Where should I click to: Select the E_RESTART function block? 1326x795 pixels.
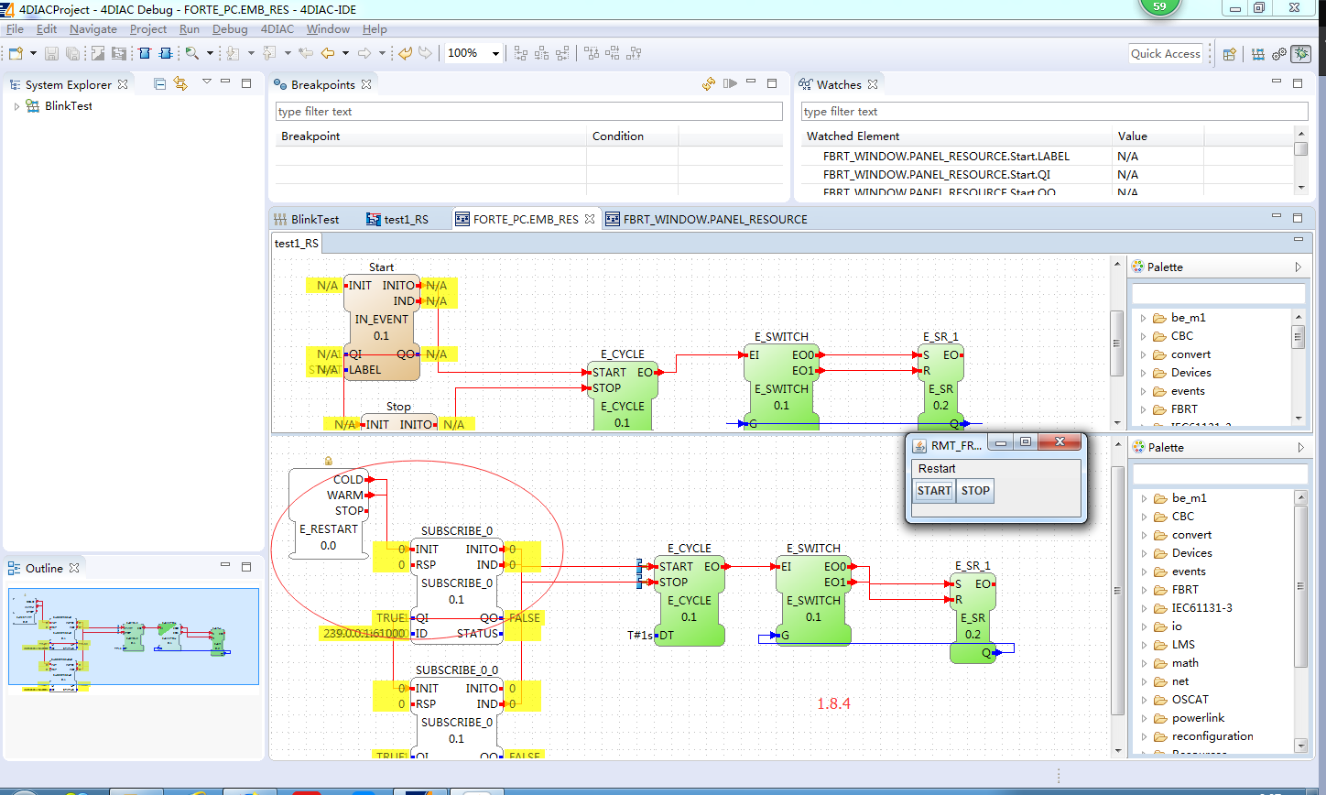328,514
